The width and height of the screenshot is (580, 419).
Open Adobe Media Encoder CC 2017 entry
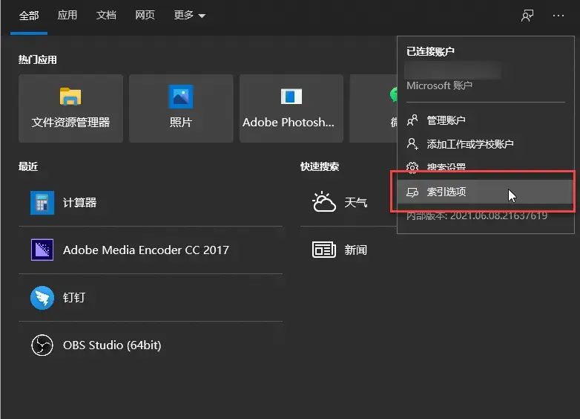coord(151,250)
